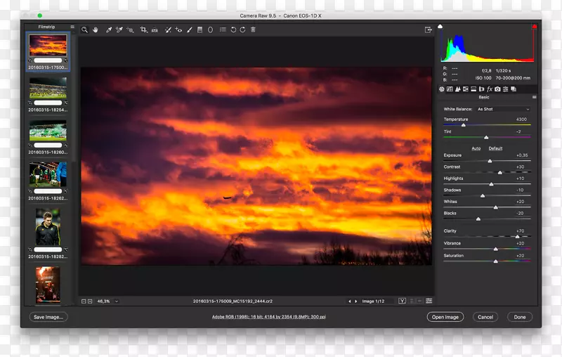Toggle shadow clipping warning in histogram
This screenshot has width=562, height=357.
[x=440, y=26]
